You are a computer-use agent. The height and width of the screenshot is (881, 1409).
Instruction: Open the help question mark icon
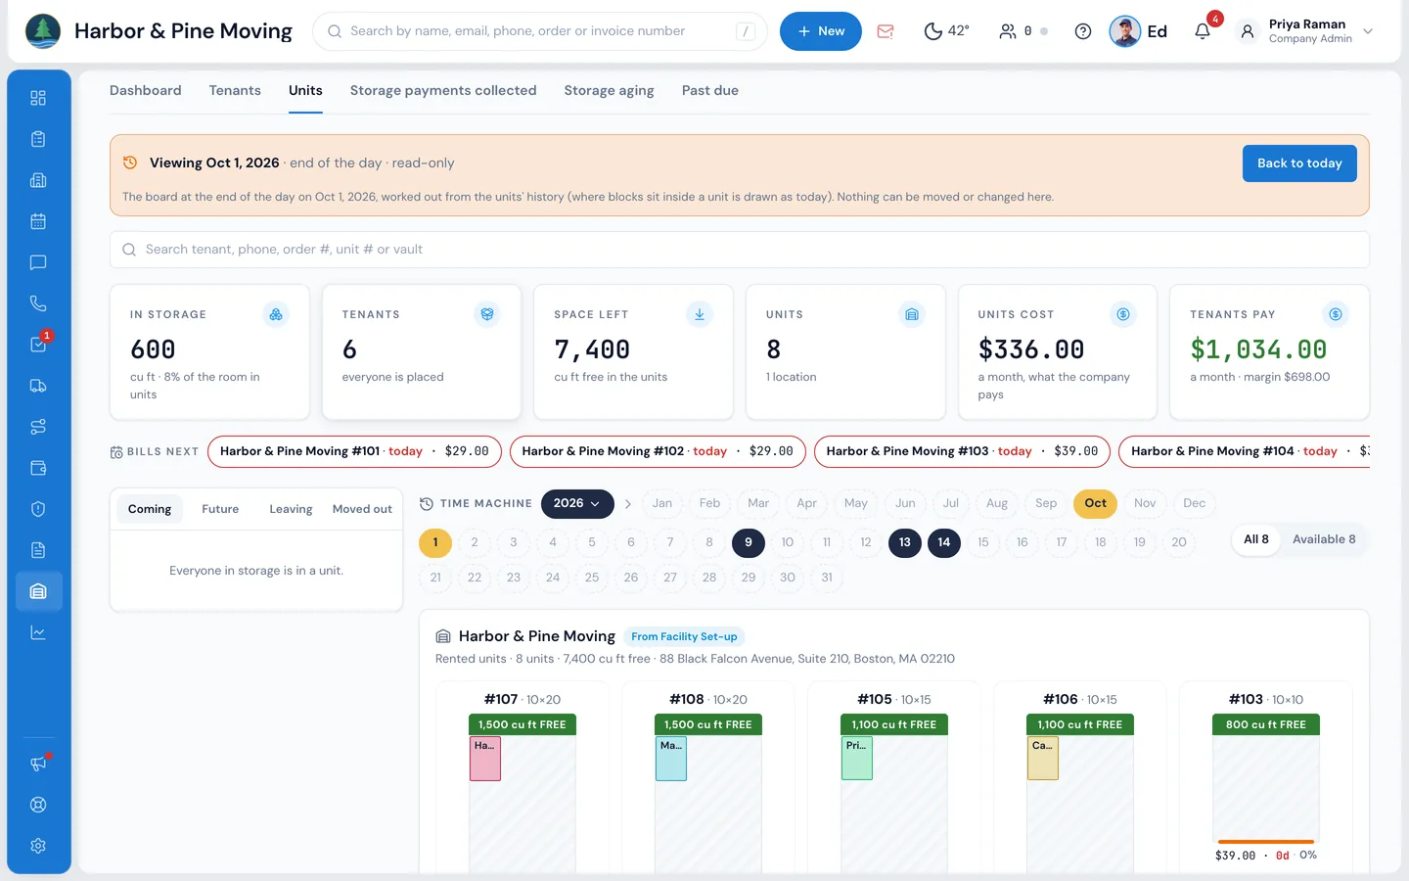tap(1083, 31)
